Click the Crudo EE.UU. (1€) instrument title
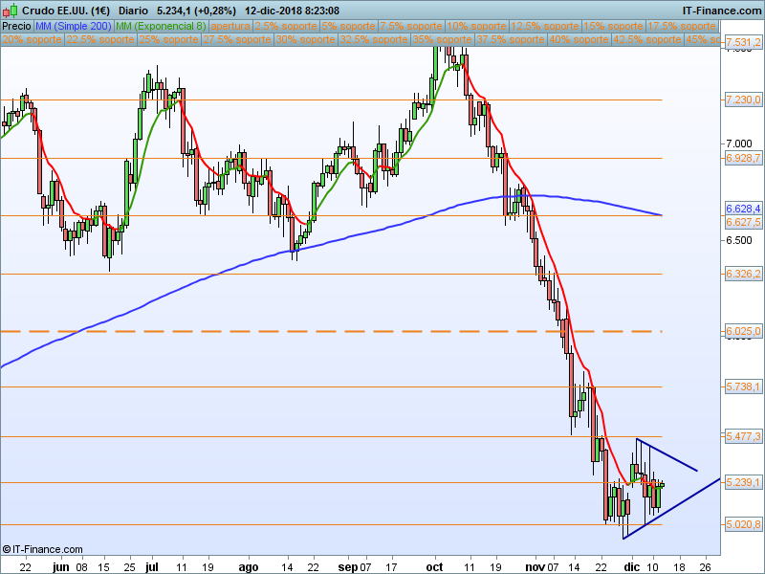Viewport: 765px width, 574px height. tap(66, 10)
